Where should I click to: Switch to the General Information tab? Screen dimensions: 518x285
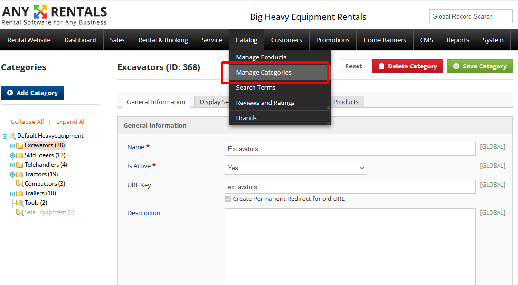coord(156,102)
